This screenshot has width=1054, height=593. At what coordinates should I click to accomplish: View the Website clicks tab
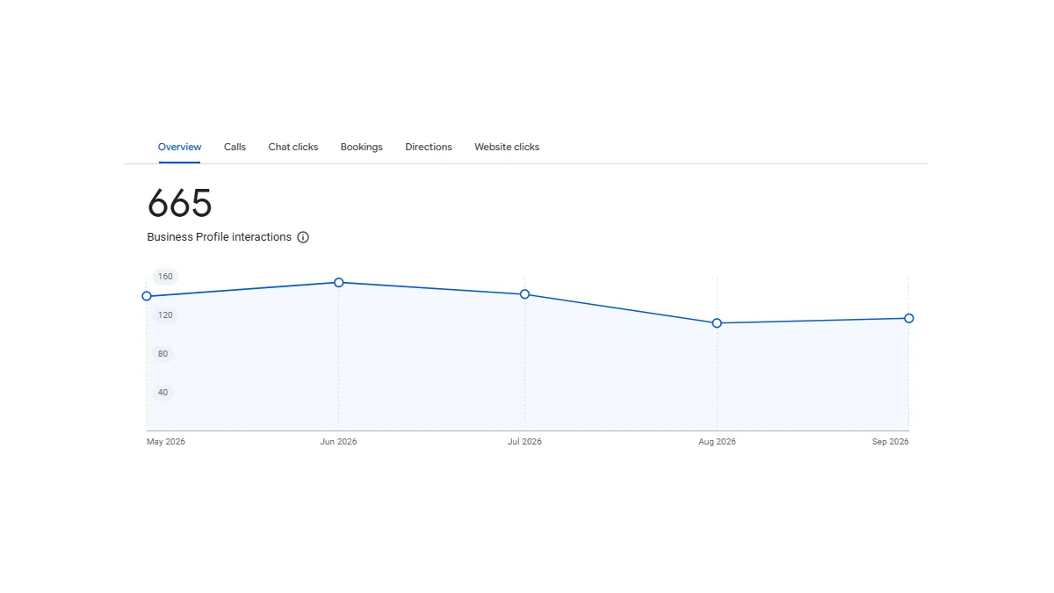507,147
